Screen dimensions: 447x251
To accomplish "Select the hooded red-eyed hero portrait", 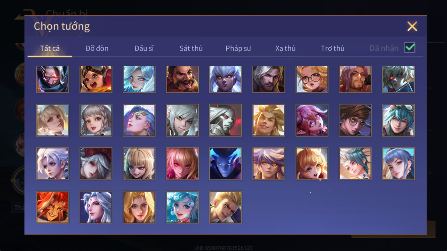I will 53,79.
